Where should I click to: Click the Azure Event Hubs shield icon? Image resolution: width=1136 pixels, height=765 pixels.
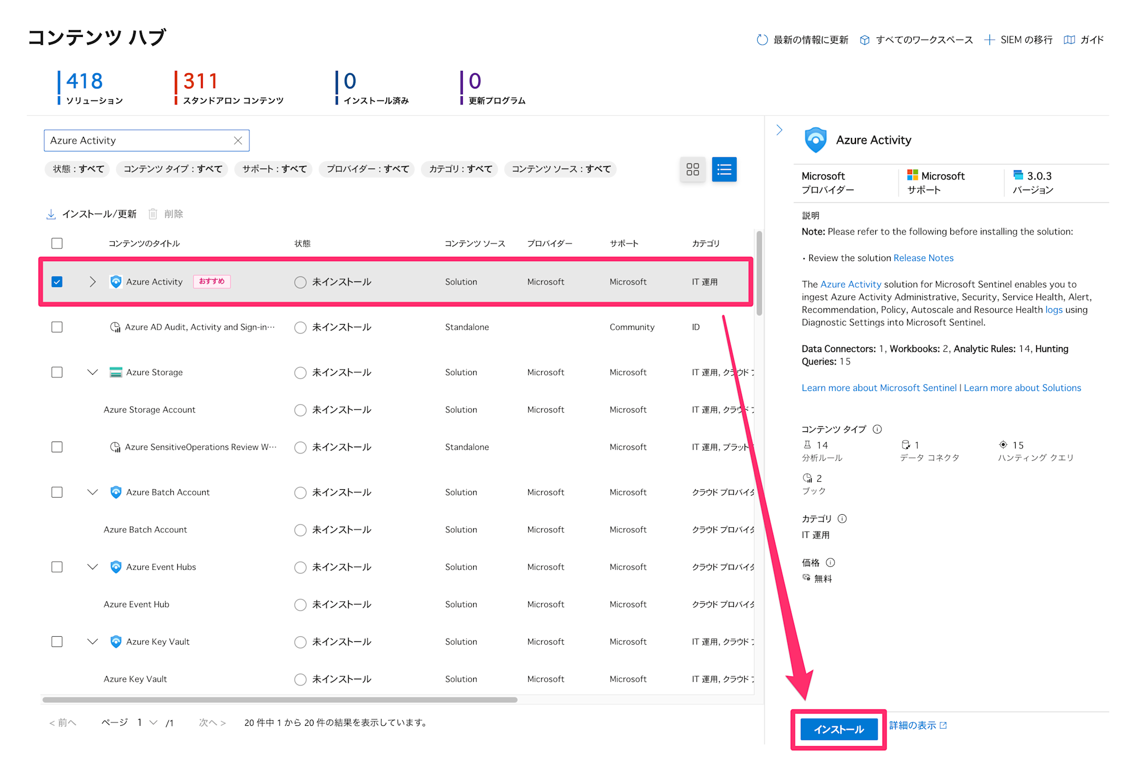[x=116, y=567]
